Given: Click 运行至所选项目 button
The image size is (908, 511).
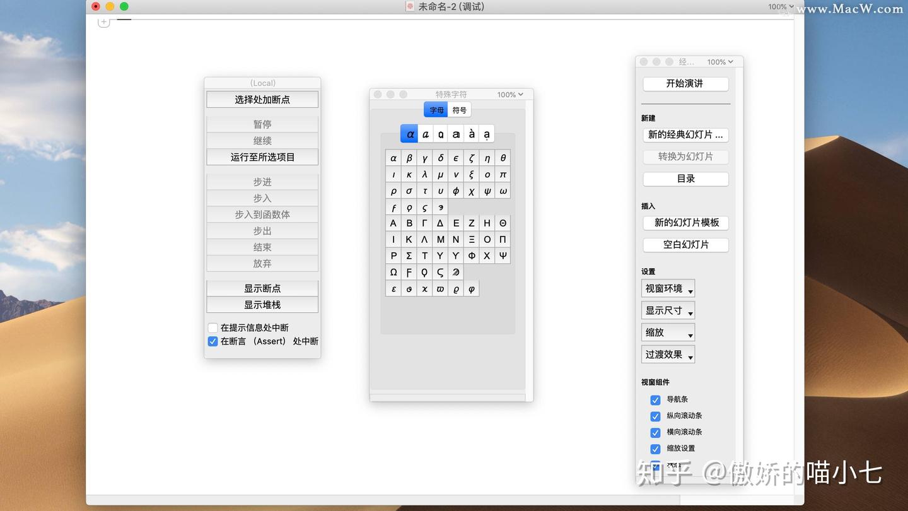Looking at the screenshot, I should [x=262, y=157].
